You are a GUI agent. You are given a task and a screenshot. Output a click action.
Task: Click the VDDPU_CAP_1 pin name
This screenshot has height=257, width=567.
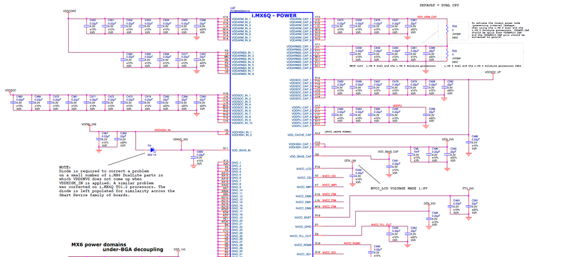[x=301, y=107]
